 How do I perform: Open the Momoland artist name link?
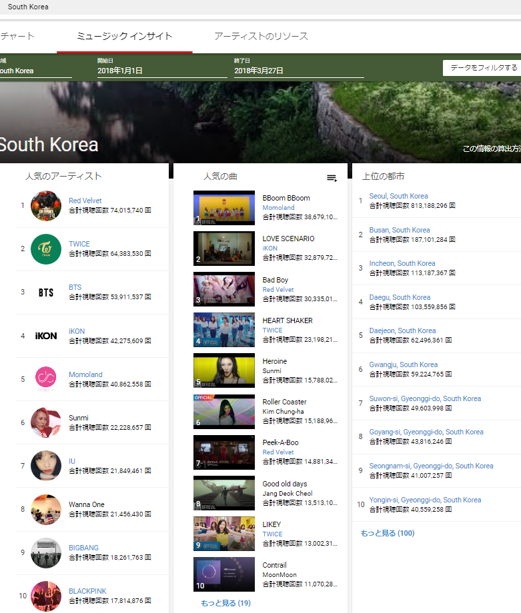tap(86, 374)
